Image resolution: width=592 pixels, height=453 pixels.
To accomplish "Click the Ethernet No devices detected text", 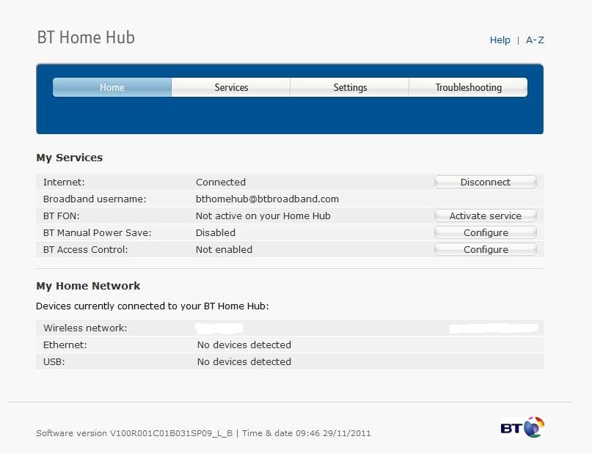I will pyautogui.click(x=244, y=345).
